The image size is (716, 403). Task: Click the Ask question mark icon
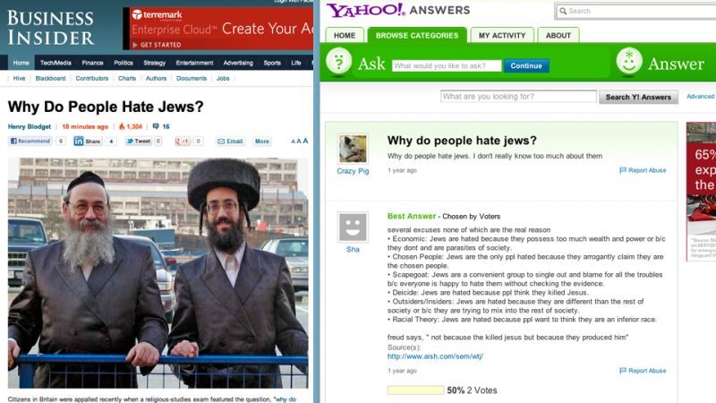pyautogui.click(x=339, y=61)
